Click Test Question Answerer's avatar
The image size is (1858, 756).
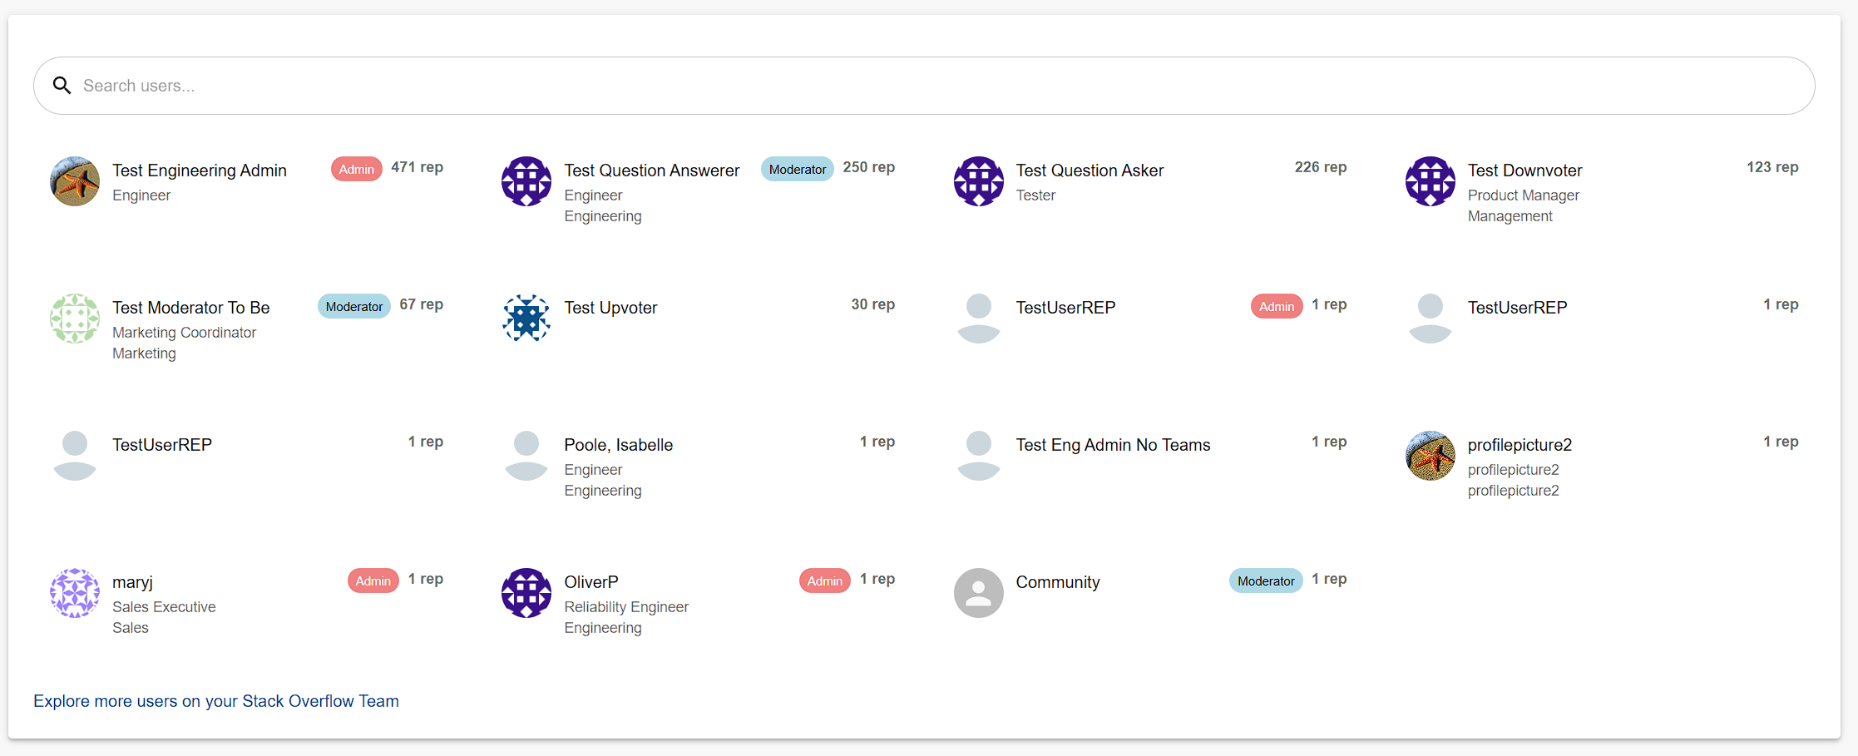pos(526,181)
